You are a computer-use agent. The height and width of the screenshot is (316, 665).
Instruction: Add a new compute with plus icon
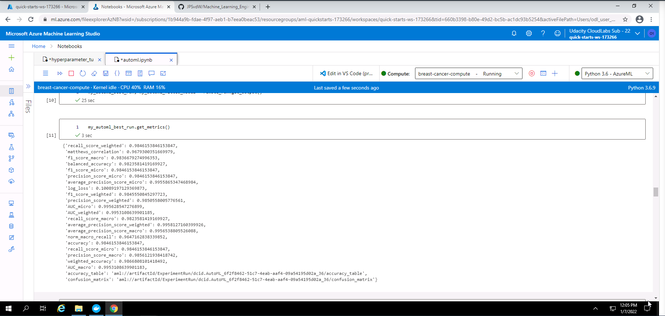555,73
